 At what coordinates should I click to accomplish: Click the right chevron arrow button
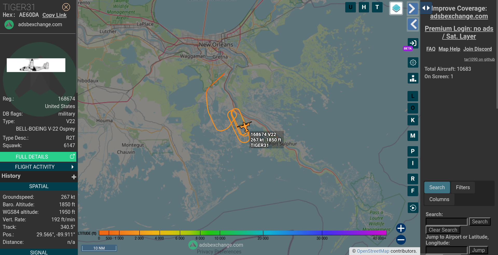(x=412, y=9)
